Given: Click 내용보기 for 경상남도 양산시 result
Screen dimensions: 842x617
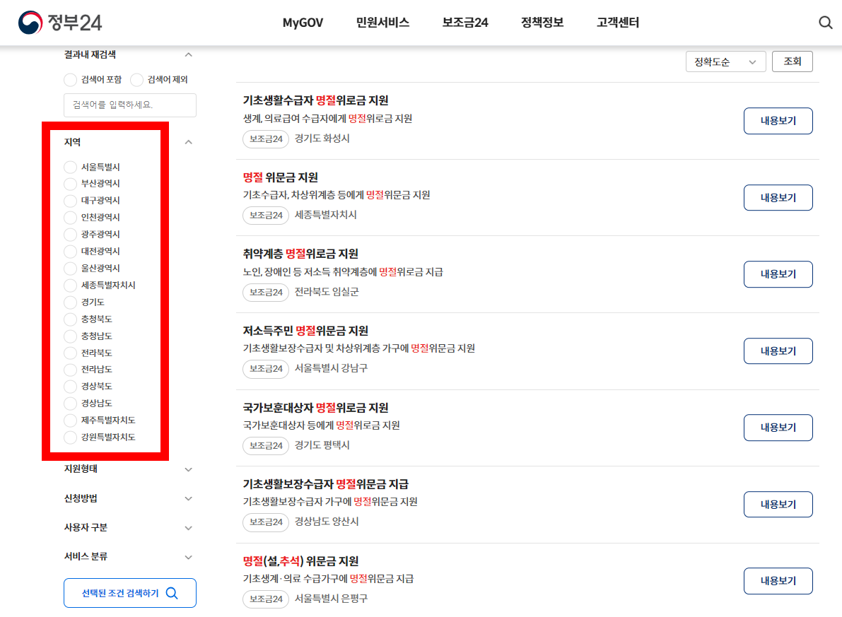Looking at the screenshot, I should 778,504.
